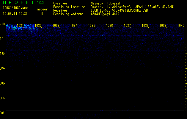
Task: Click the HROFFT title text
Action: [18, 2]
